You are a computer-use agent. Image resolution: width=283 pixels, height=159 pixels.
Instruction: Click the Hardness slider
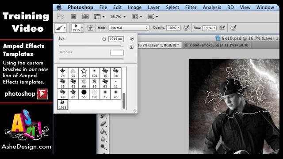[91, 59]
